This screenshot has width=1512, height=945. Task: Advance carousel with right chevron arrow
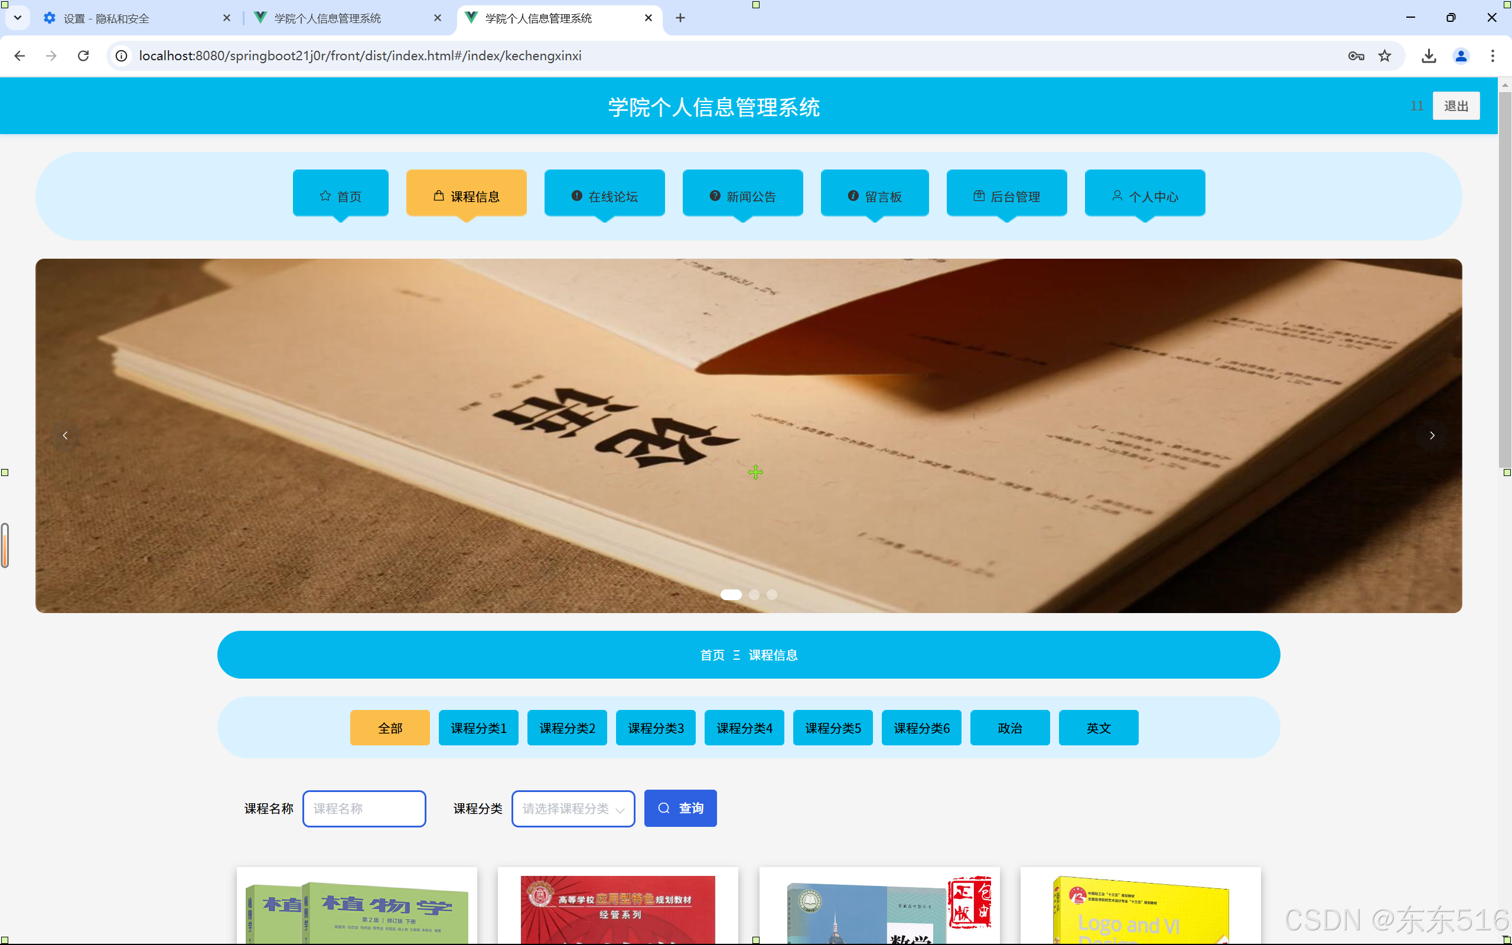click(x=1432, y=436)
